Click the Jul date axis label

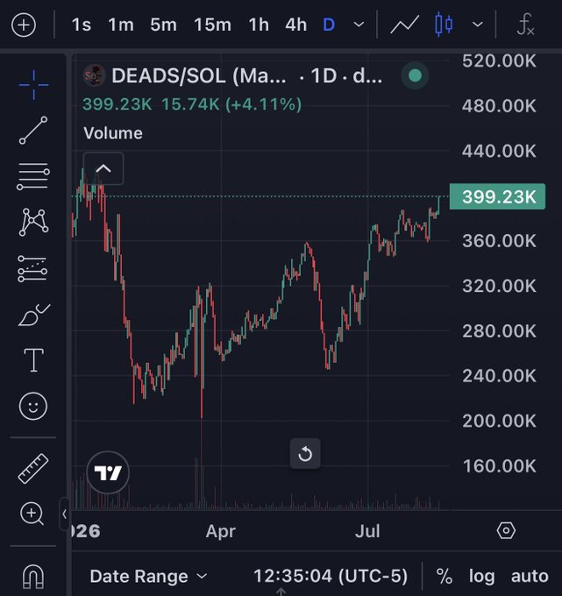pyautogui.click(x=367, y=531)
